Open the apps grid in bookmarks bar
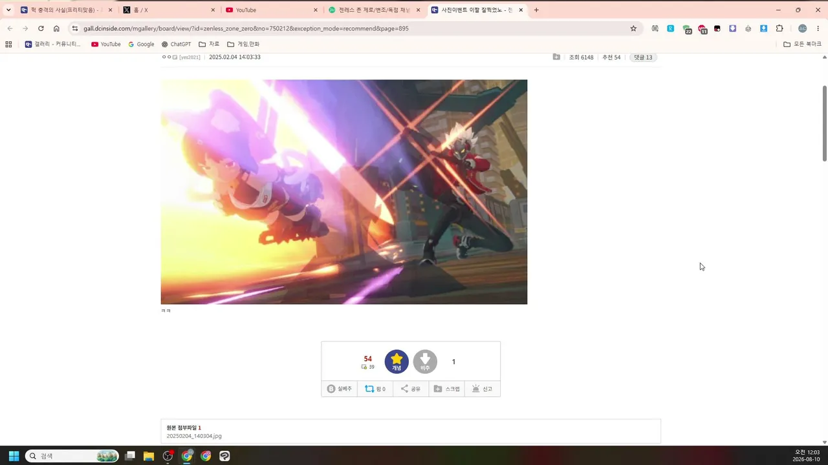The height and width of the screenshot is (465, 828). (x=8, y=45)
